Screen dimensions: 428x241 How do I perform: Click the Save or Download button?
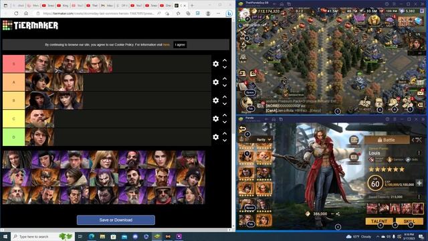click(x=116, y=220)
